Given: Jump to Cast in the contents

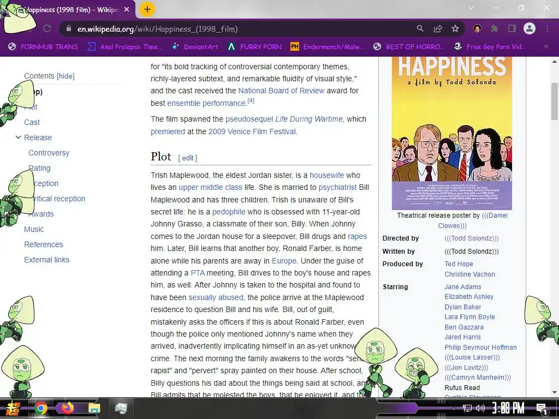Looking at the screenshot, I should click(x=32, y=122).
